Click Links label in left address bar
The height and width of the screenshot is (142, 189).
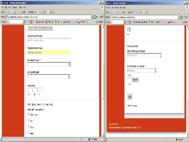(x=101, y=17)
